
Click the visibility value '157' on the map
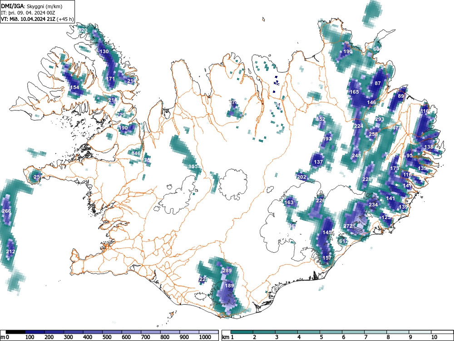tap(327, 258)
